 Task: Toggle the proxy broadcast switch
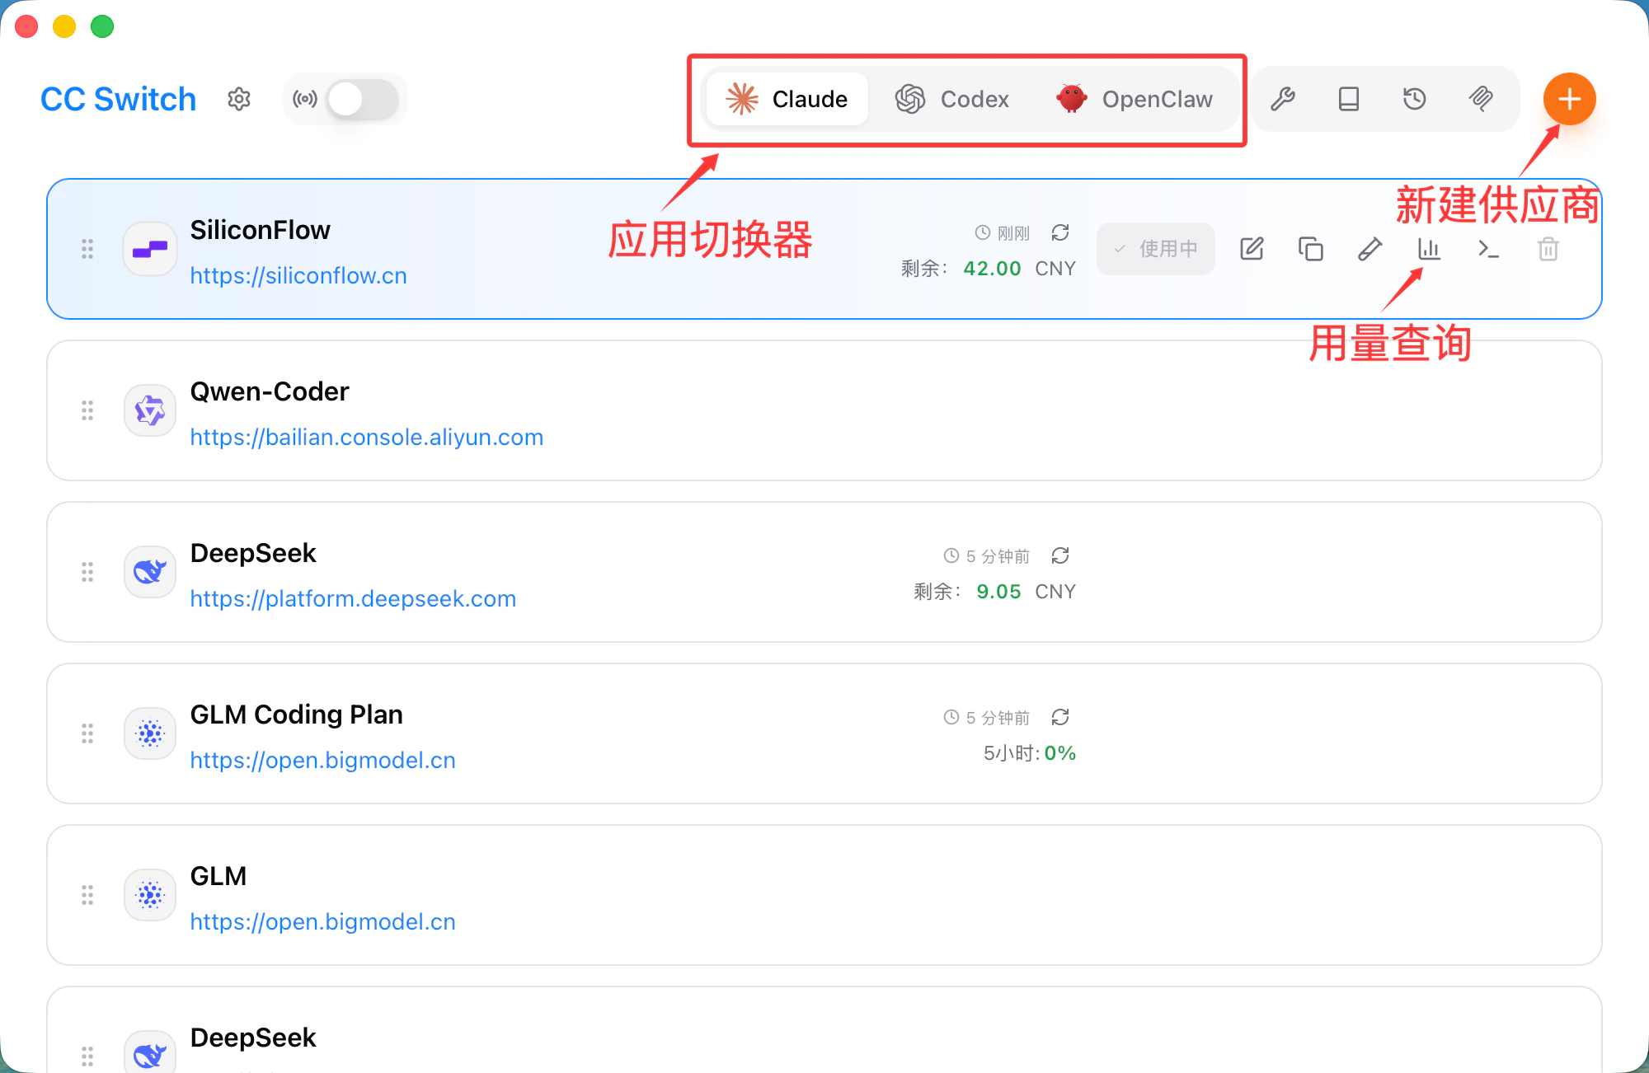pyautogui.click(x=363, y=100)
